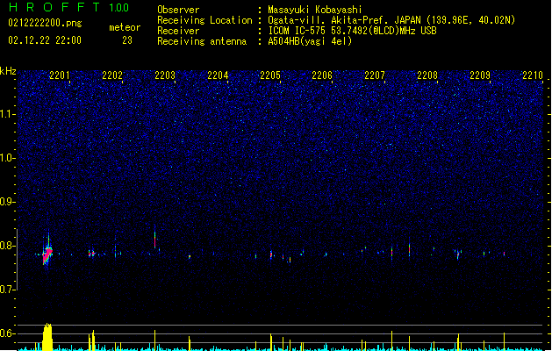The image size is (552, 351).
Task: Click the date stamp 02.12.22 22:00
Action: [x=45, y=40]
